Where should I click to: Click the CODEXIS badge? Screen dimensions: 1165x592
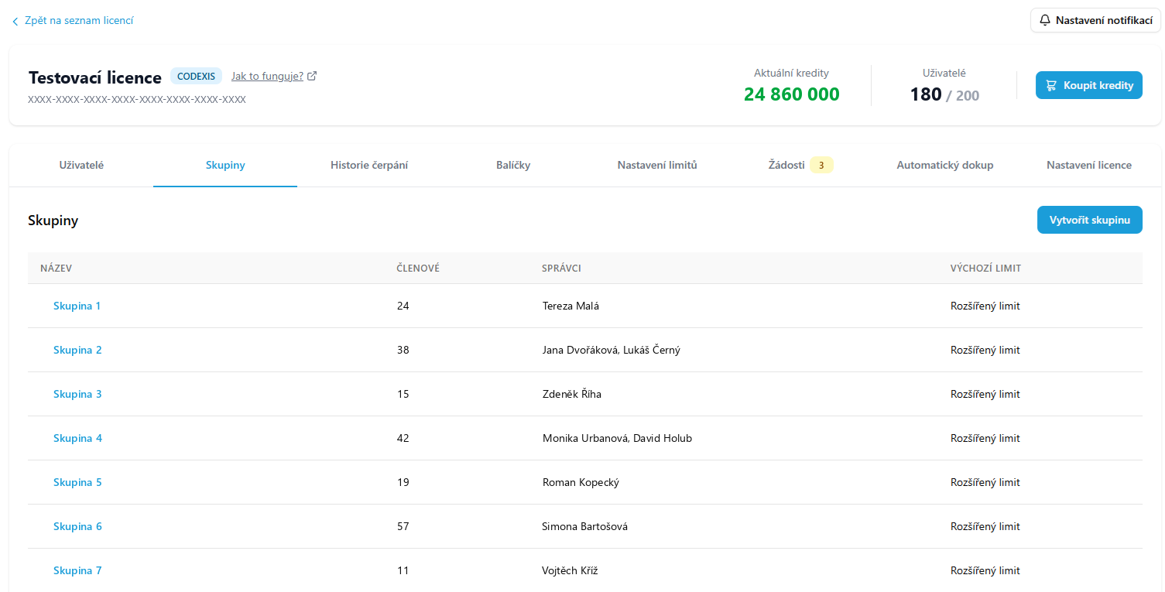[196, 76]
